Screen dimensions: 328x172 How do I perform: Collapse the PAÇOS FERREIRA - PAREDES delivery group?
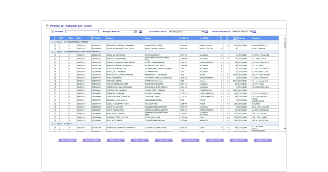click(x=52, y=42)
